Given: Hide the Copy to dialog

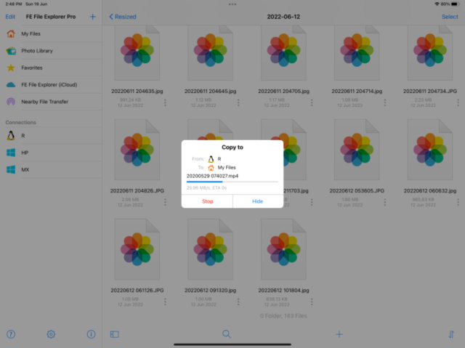Looking at the screenshot, I should click(257, 201).
